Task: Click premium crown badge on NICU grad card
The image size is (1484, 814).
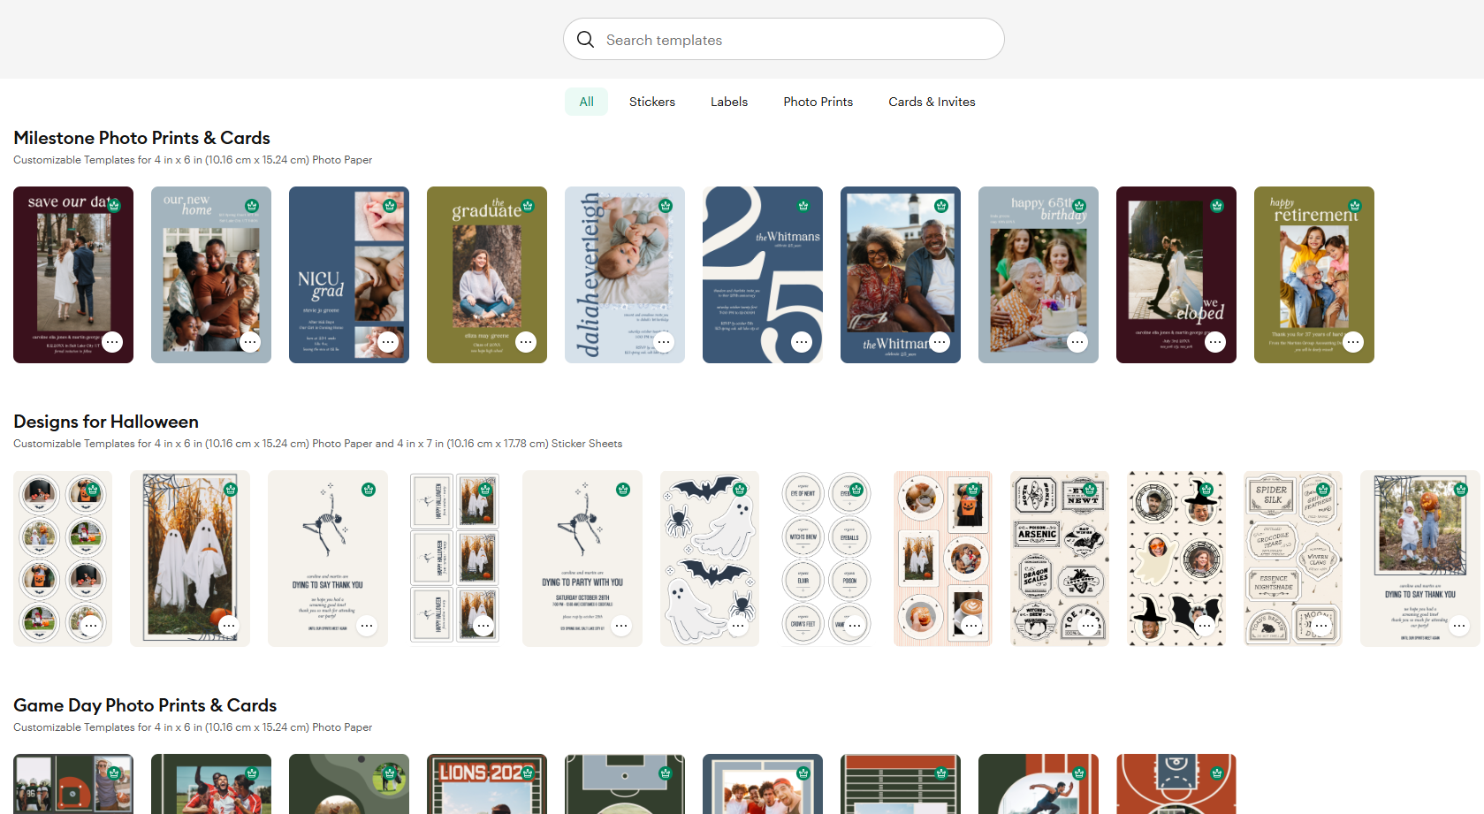Action: point(390,206)
